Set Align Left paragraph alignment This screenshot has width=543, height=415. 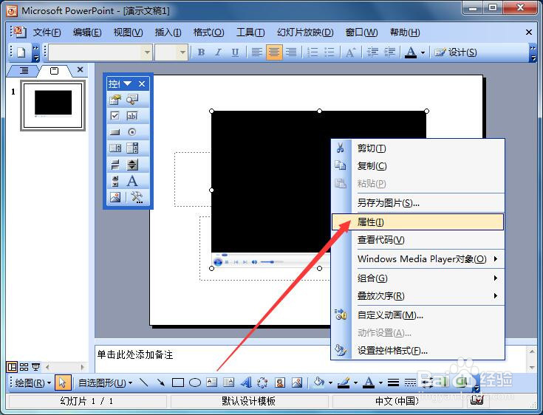click(256, 52)
